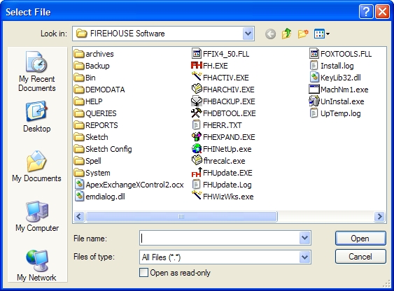Select FHINetUp.exe globe icon file
Screen dimensions: 394x291
221,149
